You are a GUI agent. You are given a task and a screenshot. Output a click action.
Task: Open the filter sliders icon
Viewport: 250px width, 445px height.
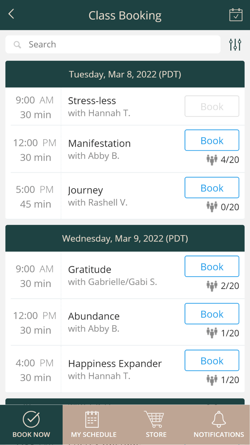click(235, 45)
